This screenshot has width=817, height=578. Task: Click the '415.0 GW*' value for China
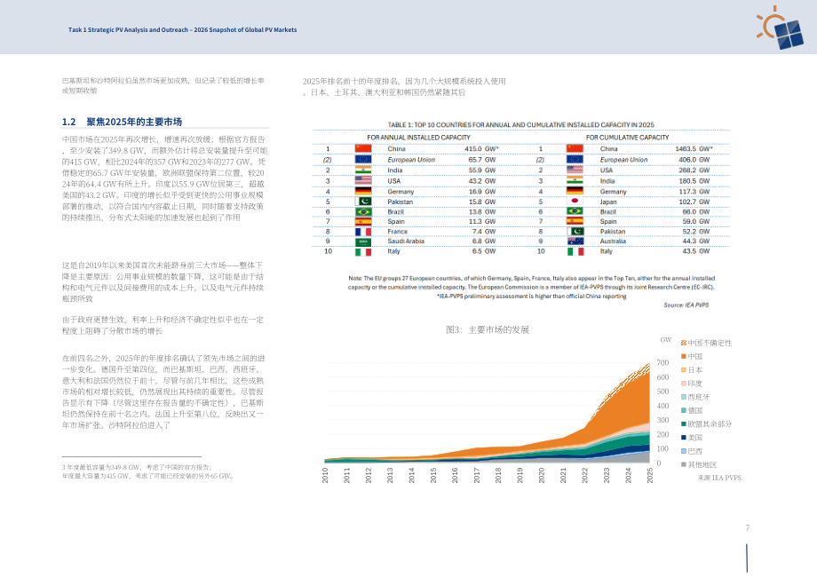click(x=481, y=149)
